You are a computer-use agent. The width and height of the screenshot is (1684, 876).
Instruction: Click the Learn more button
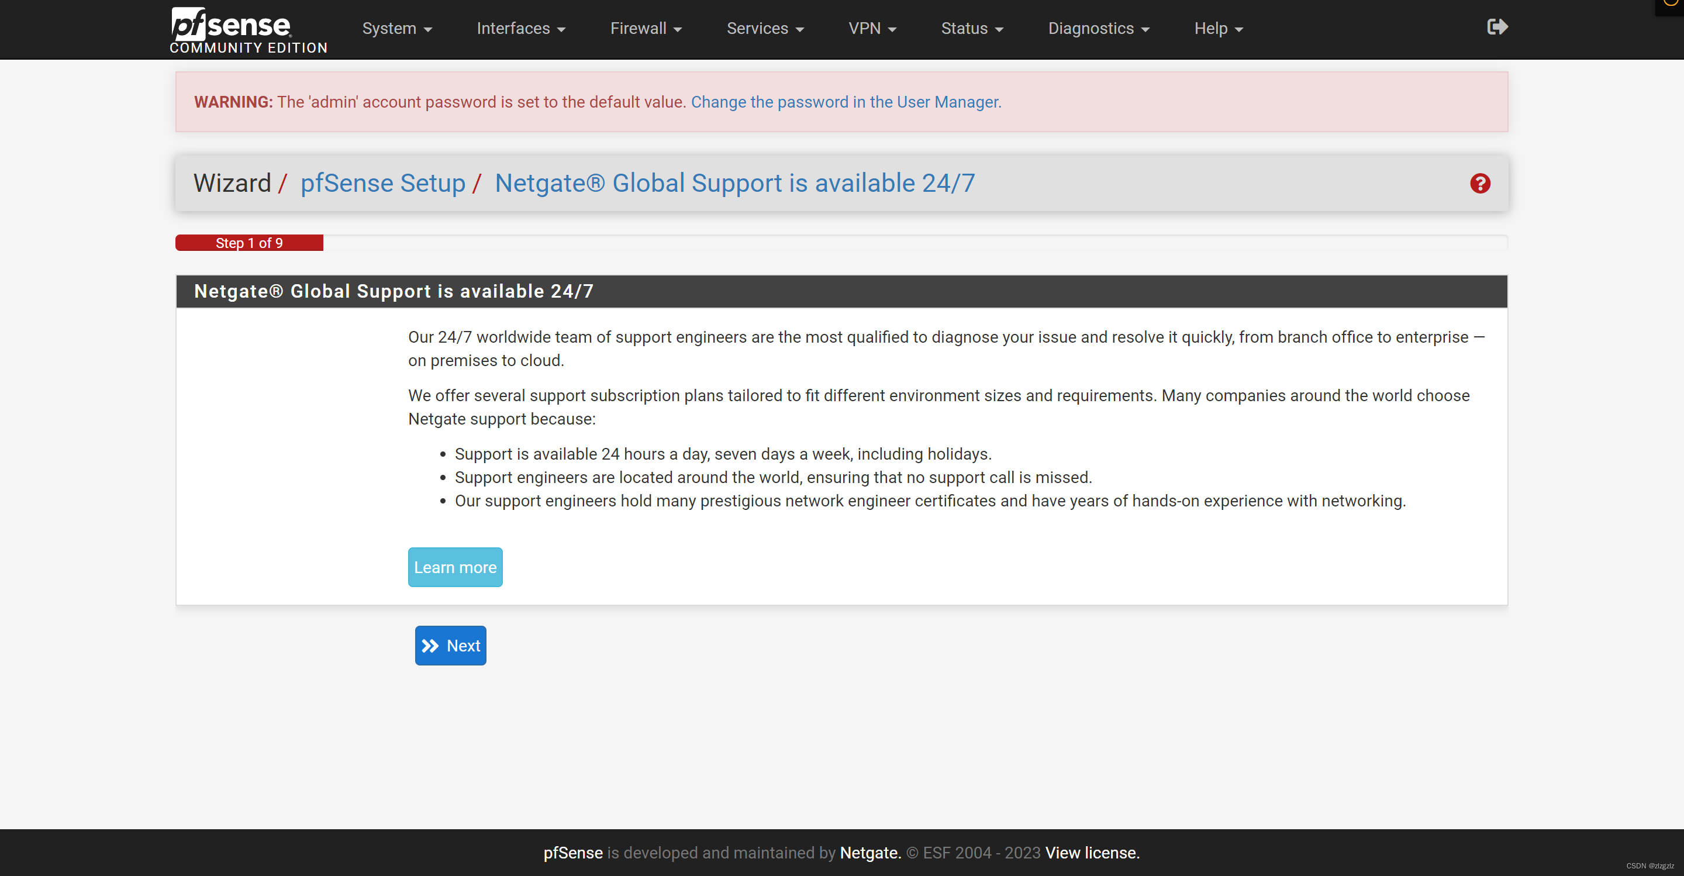455,567
